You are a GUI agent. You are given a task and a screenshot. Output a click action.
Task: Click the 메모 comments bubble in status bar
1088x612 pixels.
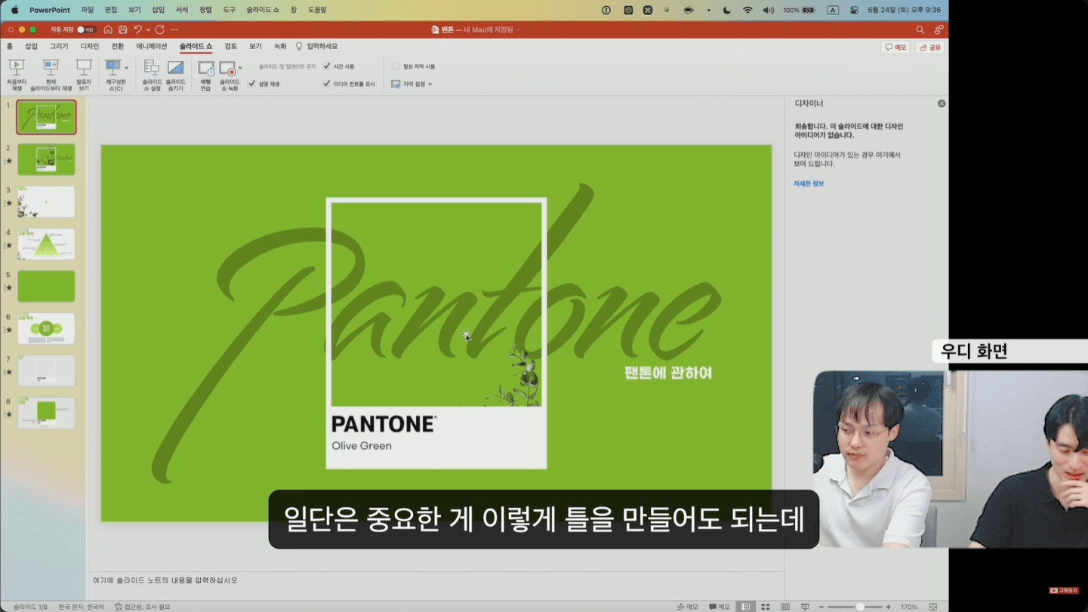point(720,607)
